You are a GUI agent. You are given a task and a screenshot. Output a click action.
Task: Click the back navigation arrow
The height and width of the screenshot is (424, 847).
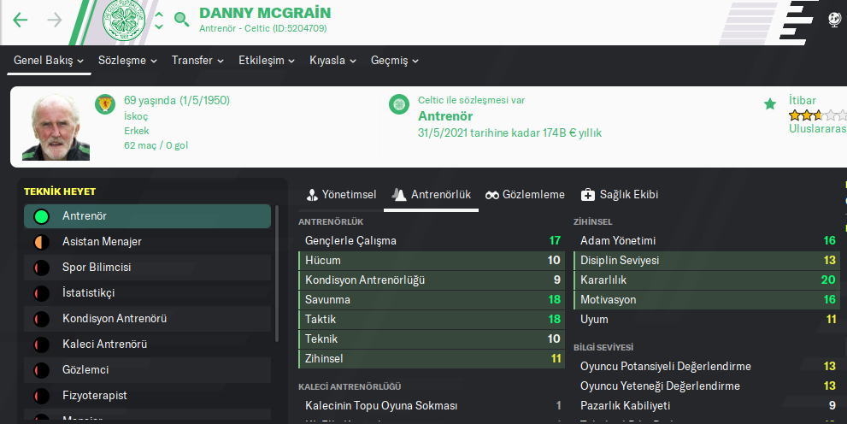click(x=21, y=20)
